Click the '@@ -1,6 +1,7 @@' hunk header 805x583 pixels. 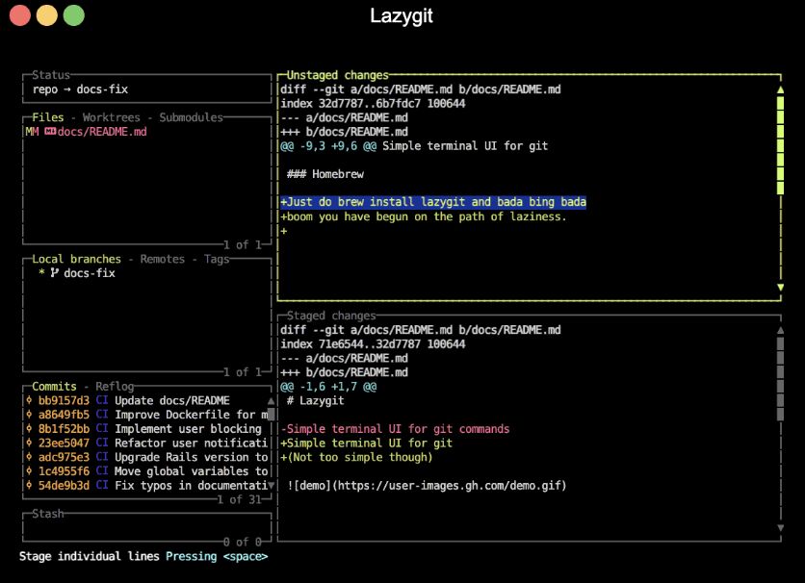(328, 387)
